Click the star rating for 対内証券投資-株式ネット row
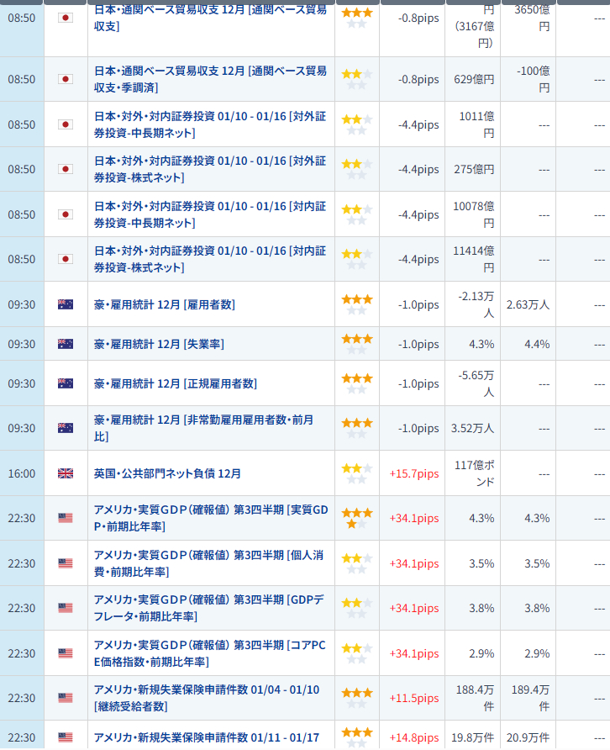Screen dimensions: 610x750 [x=356, y=259]
